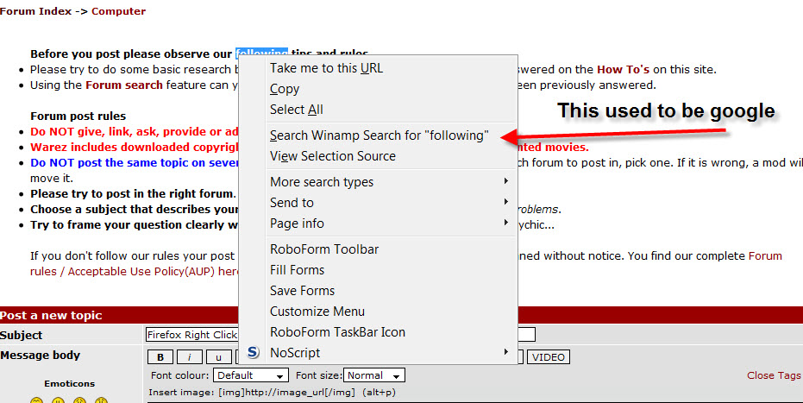Open the Computer forum link
The height and width of the screenshot is (403, 803).
[x=118, y=10]
